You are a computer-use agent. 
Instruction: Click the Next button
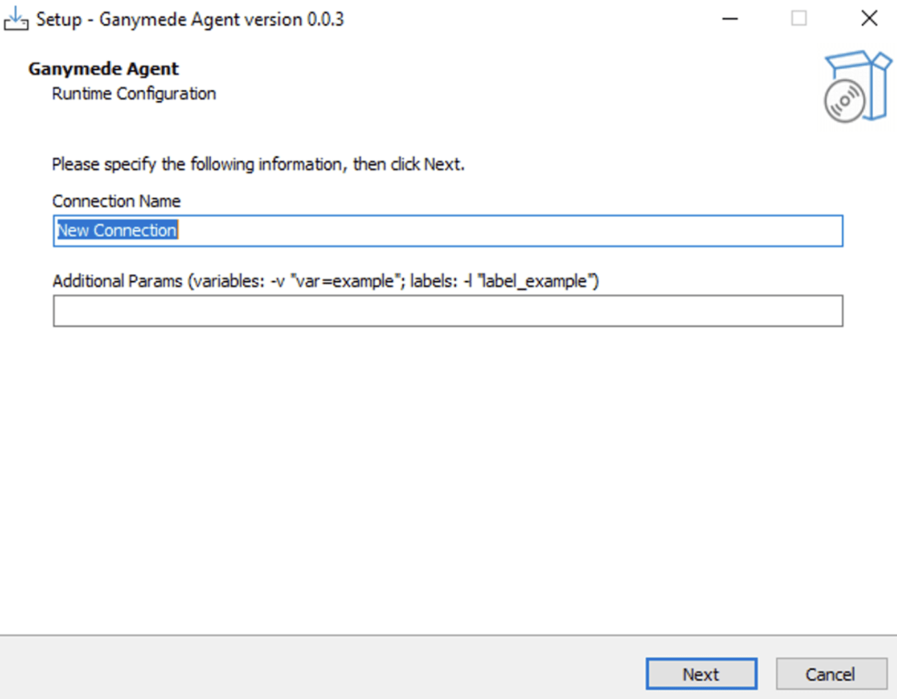pyautogui.click(x=701, y=674)
